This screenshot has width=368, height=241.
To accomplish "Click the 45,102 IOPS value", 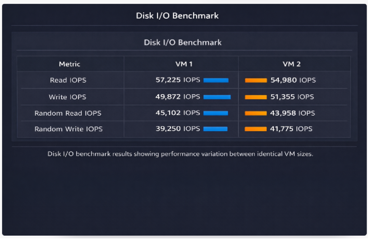I will pyautogui.click(x=178, y=113).
